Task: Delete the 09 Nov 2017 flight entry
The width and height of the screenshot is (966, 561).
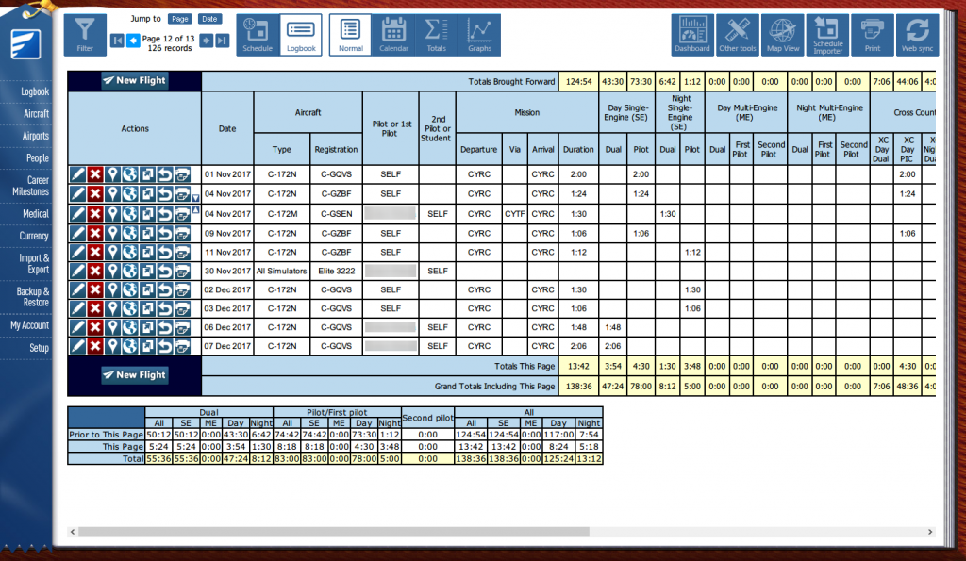Action: (x=94, y=233)
